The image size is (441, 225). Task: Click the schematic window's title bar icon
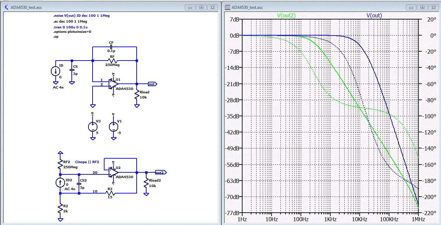coord(6,7)
